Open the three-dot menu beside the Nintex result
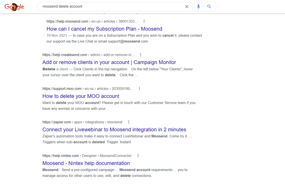 point(138,155)
